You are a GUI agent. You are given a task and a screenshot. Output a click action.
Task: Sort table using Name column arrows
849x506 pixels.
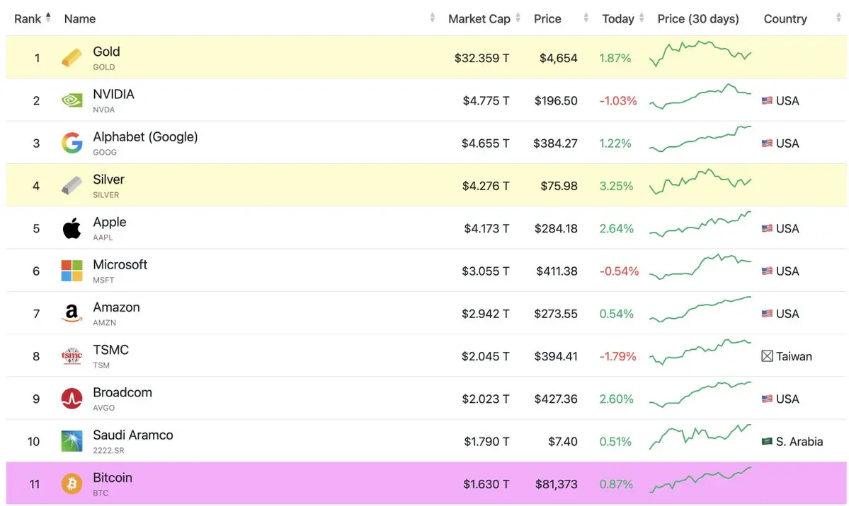click(x=432, y=18)
